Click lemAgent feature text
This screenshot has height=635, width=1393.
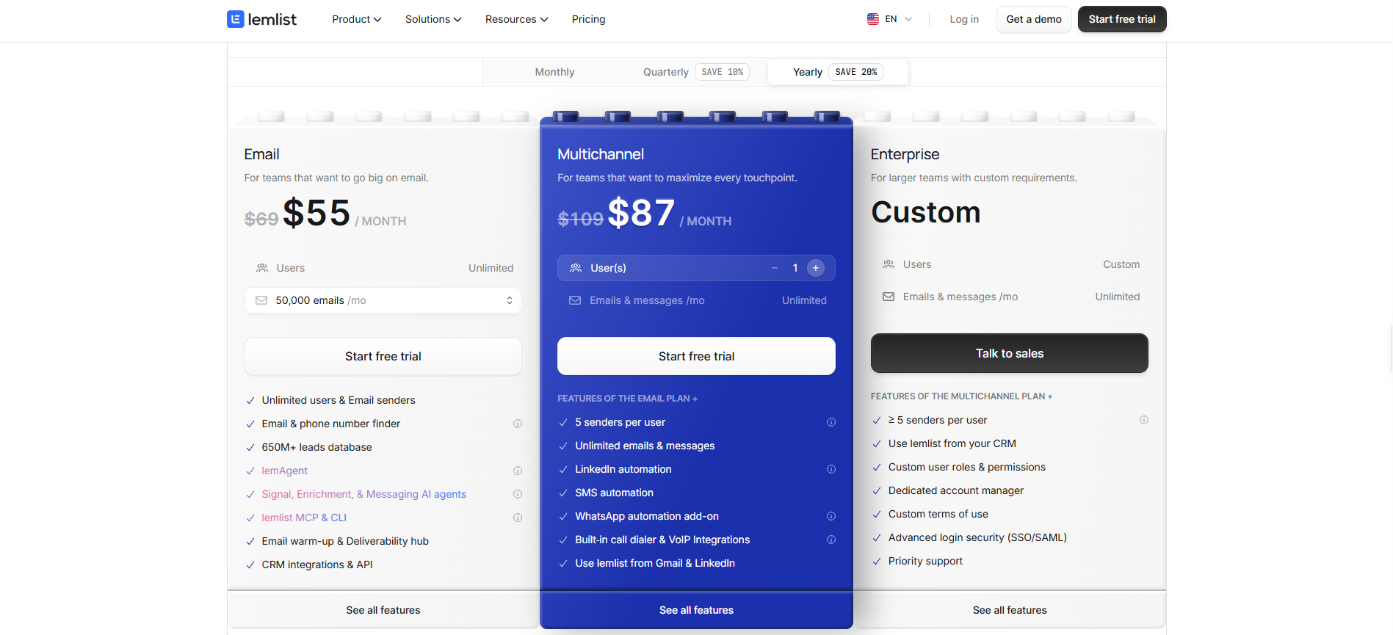point(285,471)
